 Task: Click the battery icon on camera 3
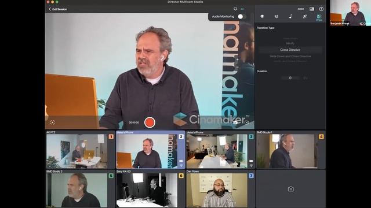pos(251,161)
